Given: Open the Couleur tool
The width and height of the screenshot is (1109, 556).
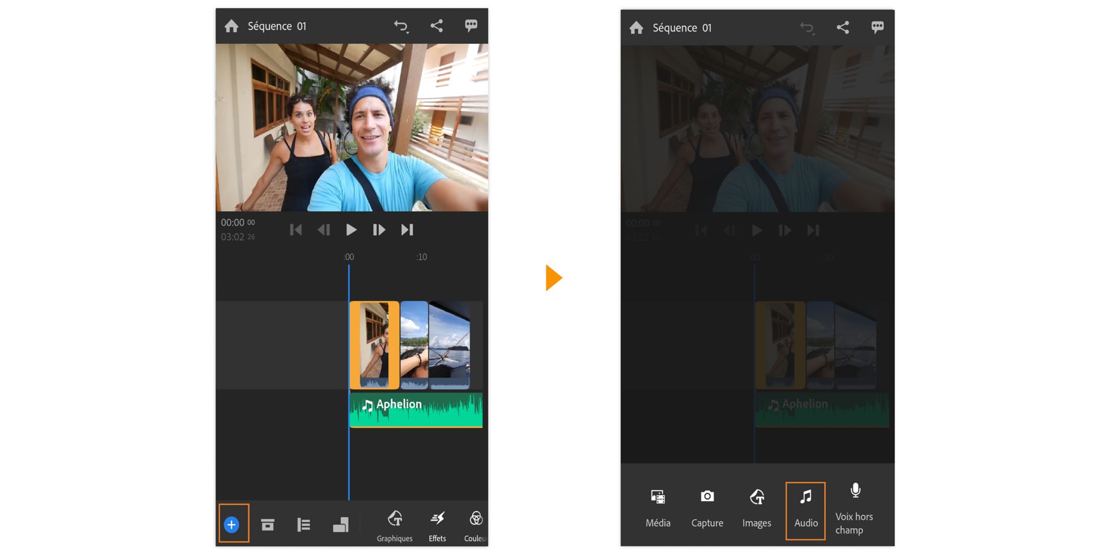Looking at the screenshot, I should pos(475,526).
